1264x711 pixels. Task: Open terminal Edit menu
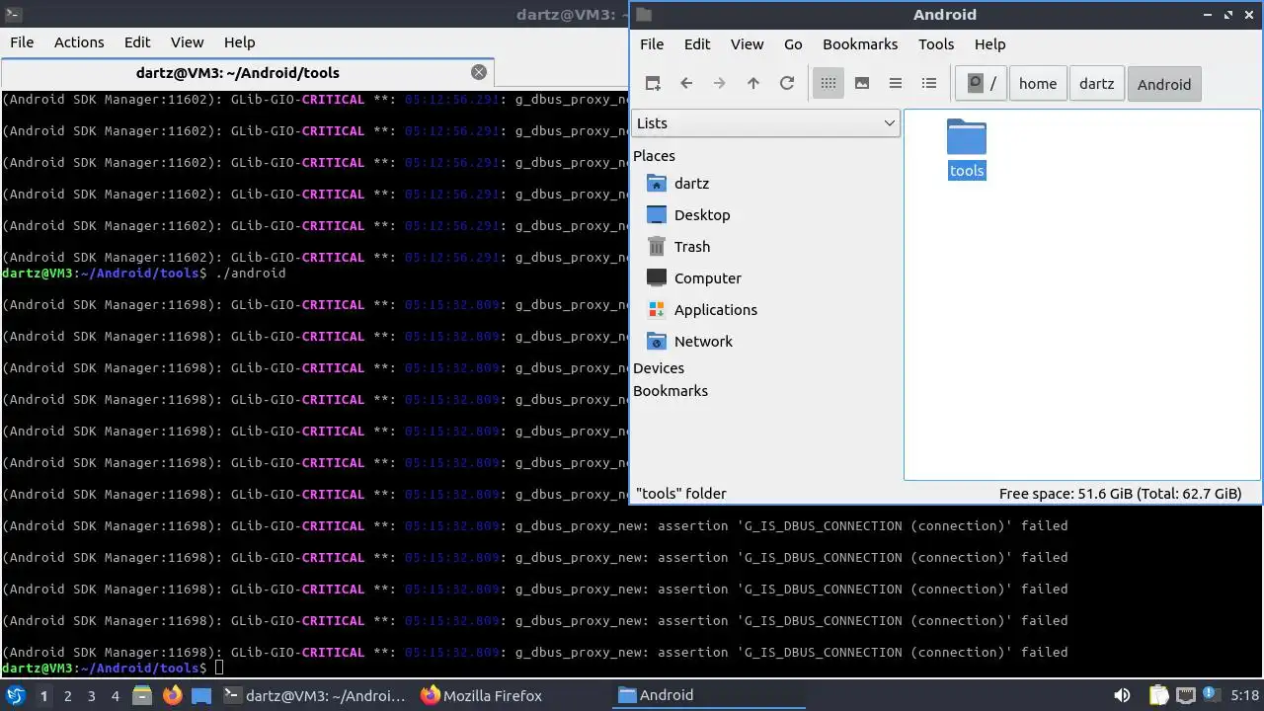coord(137,42)
